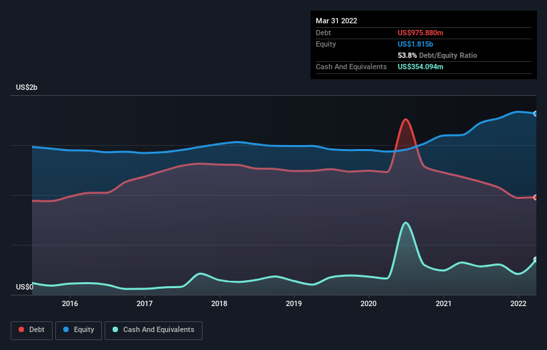Click the Debt row label in tooltip
The height and width of the screenshot is (350, 547).
[323, 33]
